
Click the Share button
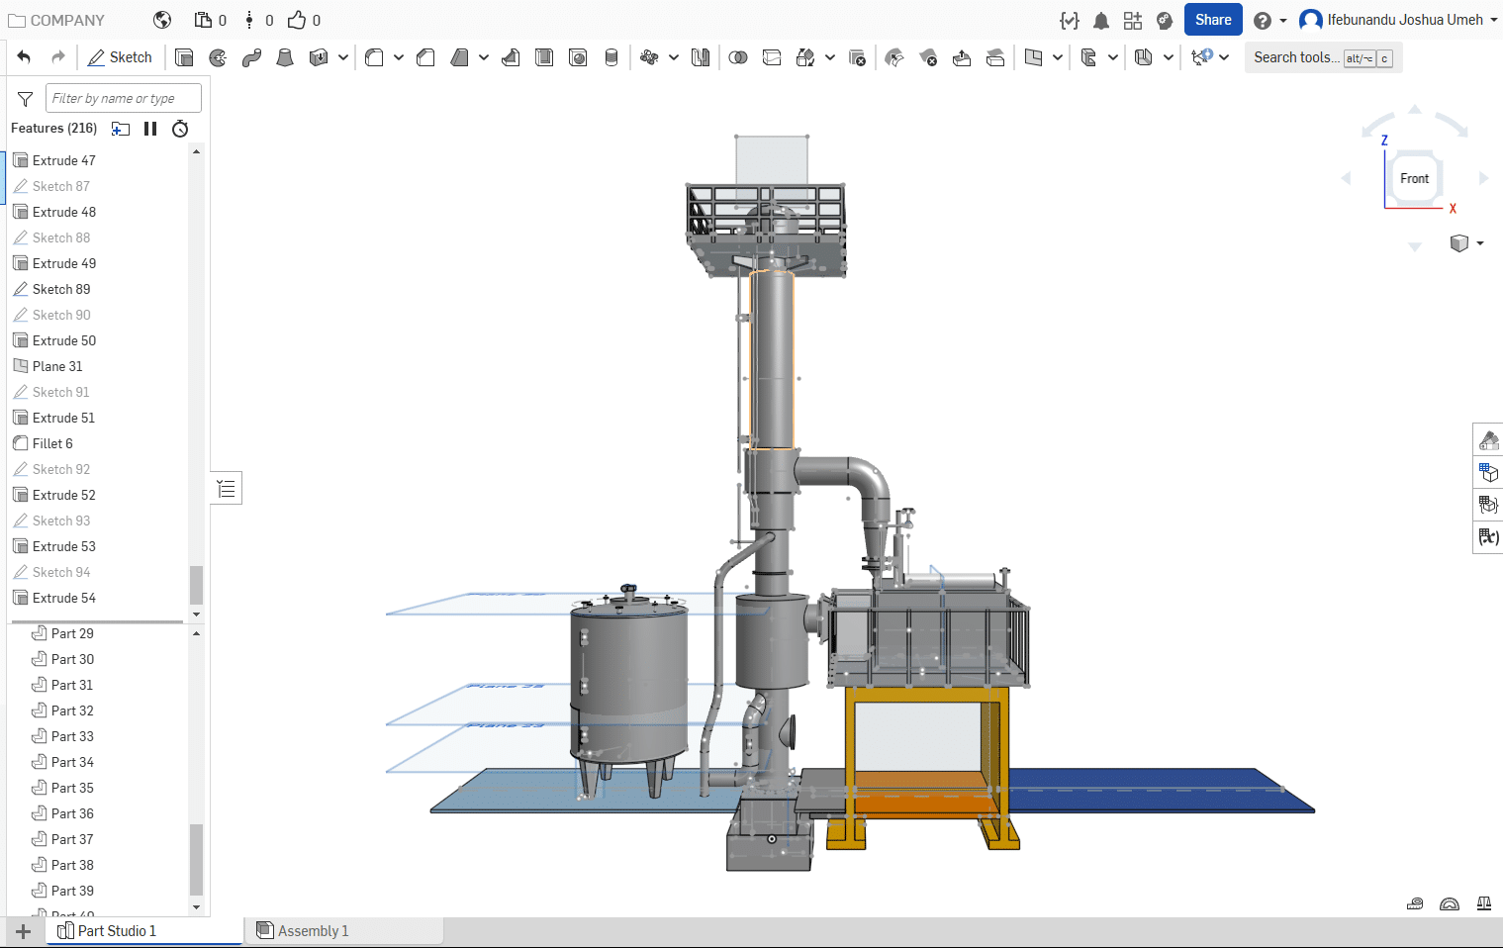click(x=1212, y=20)
